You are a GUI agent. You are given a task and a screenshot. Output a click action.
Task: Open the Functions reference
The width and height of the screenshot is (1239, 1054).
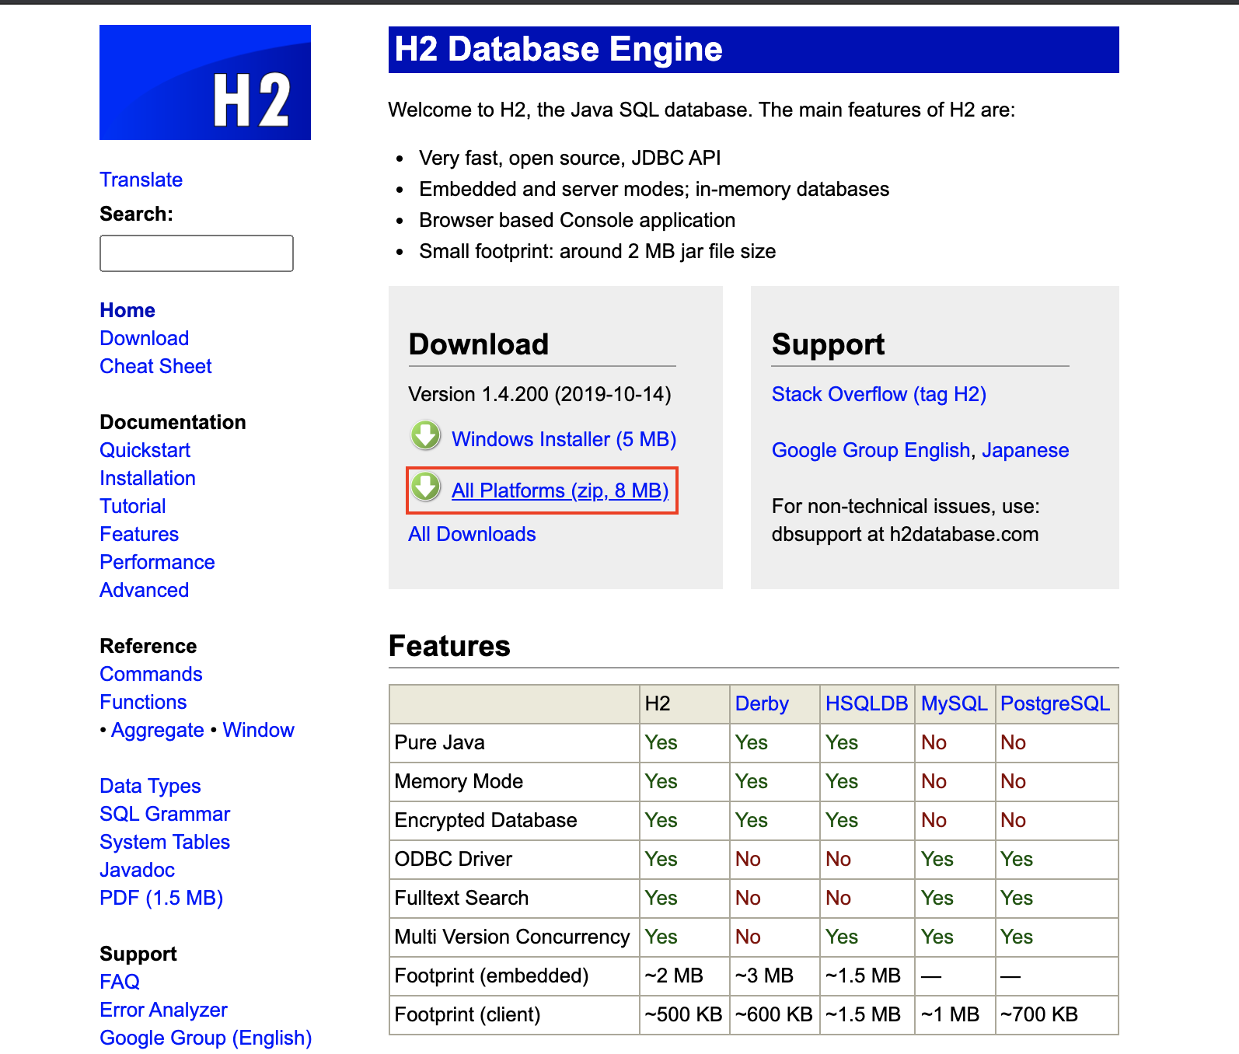[x=143, y=702]
